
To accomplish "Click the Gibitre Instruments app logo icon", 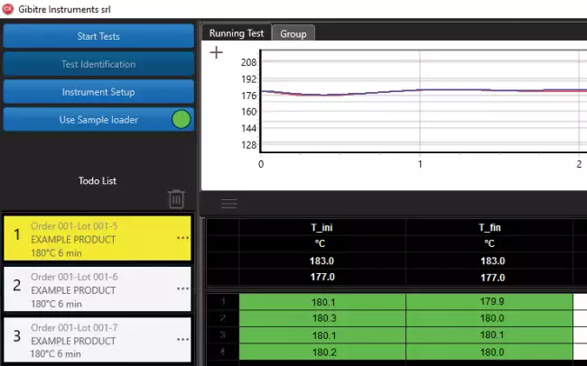I will [x=9, y=7].
